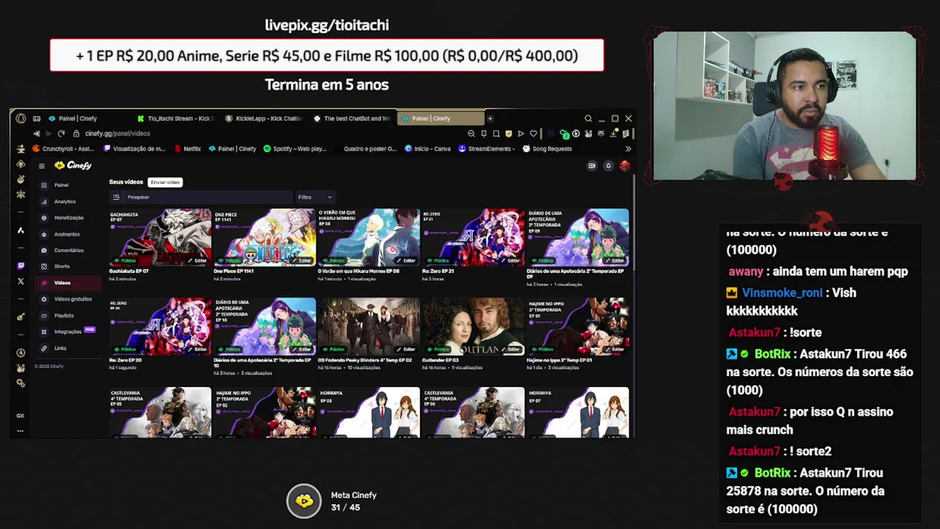
Task: Click the Enviar vídeo button
Action: coord(165,182)
